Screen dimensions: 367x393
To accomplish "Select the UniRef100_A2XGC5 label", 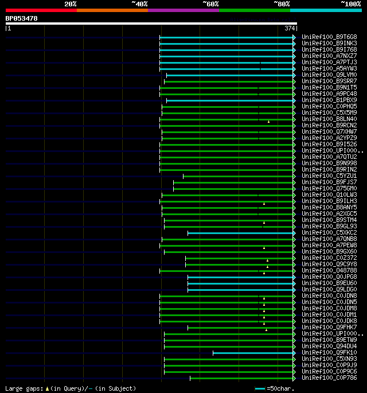I will (329, 213).
